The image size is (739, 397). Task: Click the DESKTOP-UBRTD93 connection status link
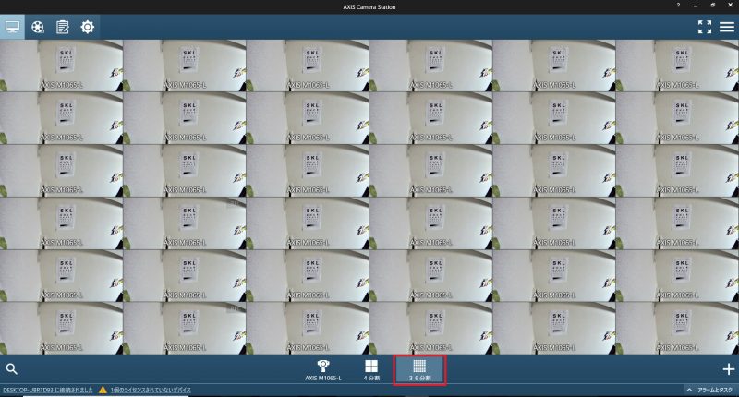tap(48, 390)
